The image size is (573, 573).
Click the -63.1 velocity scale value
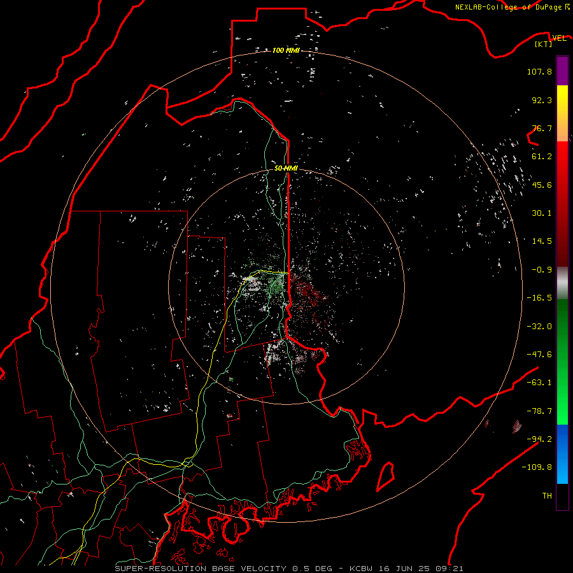pos(539,383)
